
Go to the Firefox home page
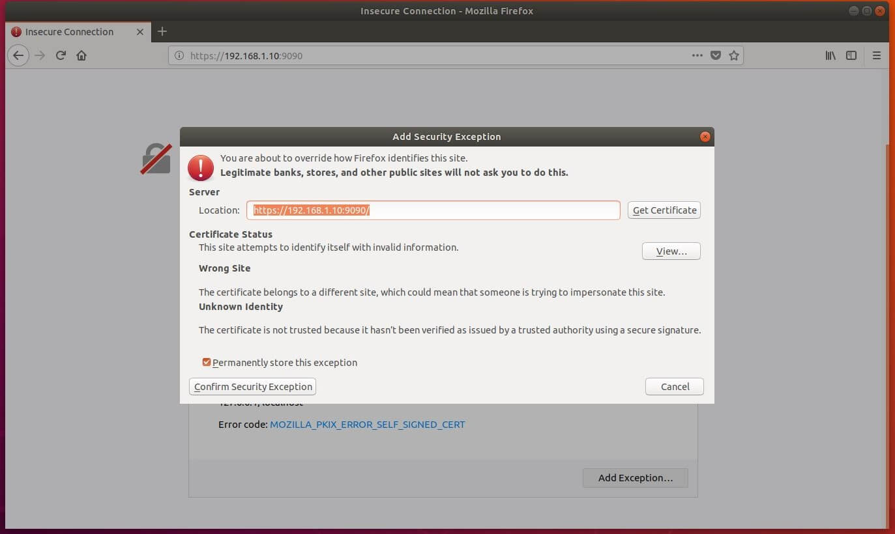pos(81,55)
